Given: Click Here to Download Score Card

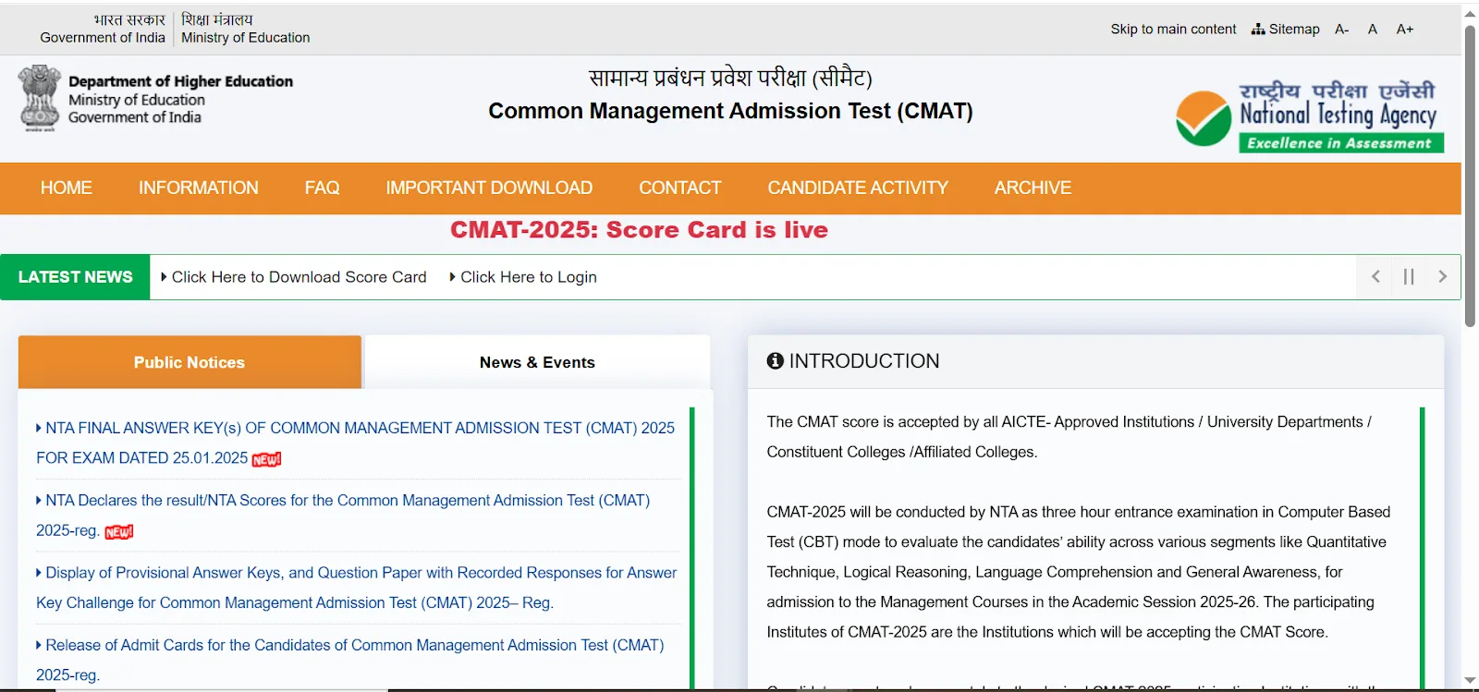Looking at the screenshot, I should 293,277.
